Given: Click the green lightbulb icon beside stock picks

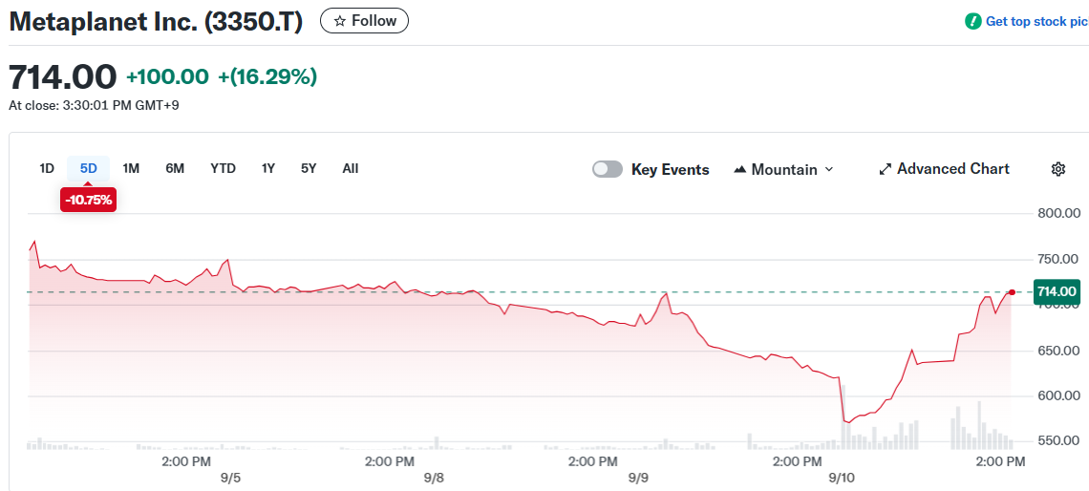Looking at the screenshot, I should pyautogui.click(x=973, y=22).
